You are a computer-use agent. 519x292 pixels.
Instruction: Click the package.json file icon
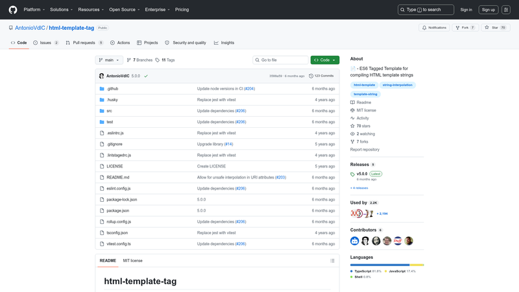102,210
